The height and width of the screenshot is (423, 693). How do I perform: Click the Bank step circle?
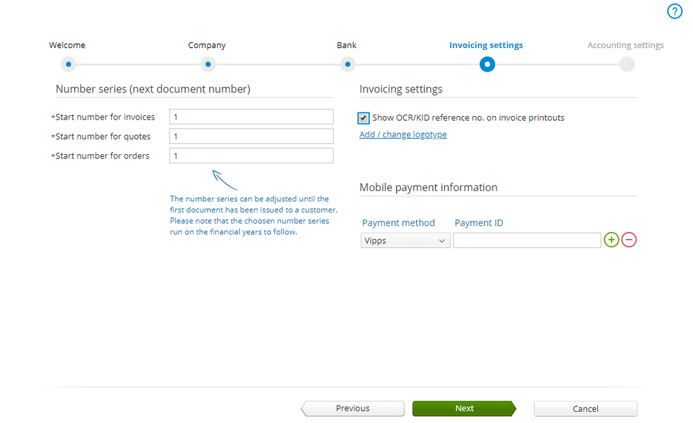[348, 65]
